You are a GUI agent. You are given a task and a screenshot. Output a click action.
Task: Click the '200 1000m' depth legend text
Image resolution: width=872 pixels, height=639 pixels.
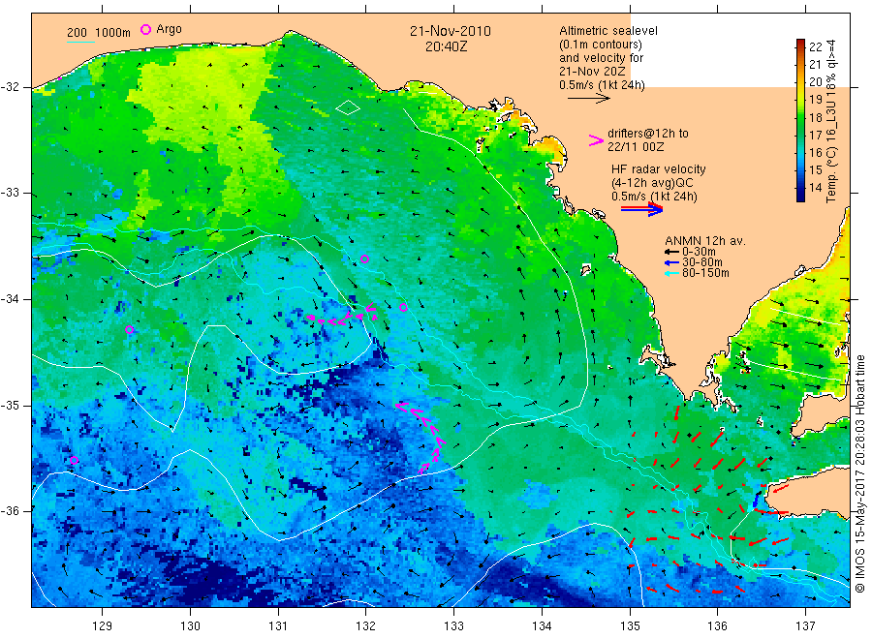pyautogui.click(x=99, y=32)
